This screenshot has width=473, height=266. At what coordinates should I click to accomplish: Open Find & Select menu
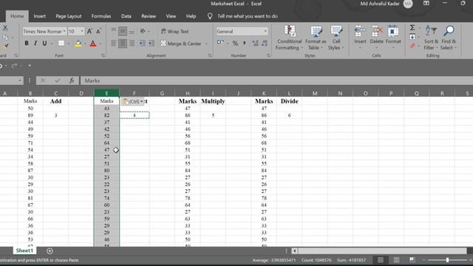click(449, 38)
